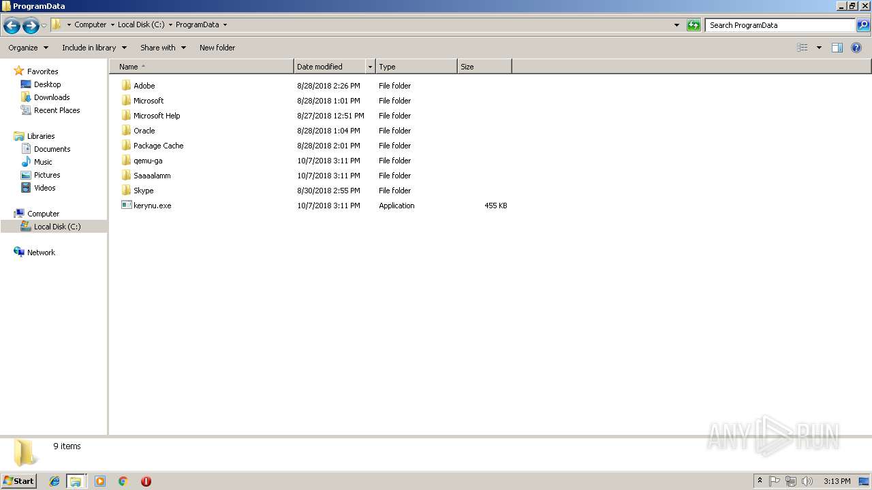Change your view icon

(803, 48)
